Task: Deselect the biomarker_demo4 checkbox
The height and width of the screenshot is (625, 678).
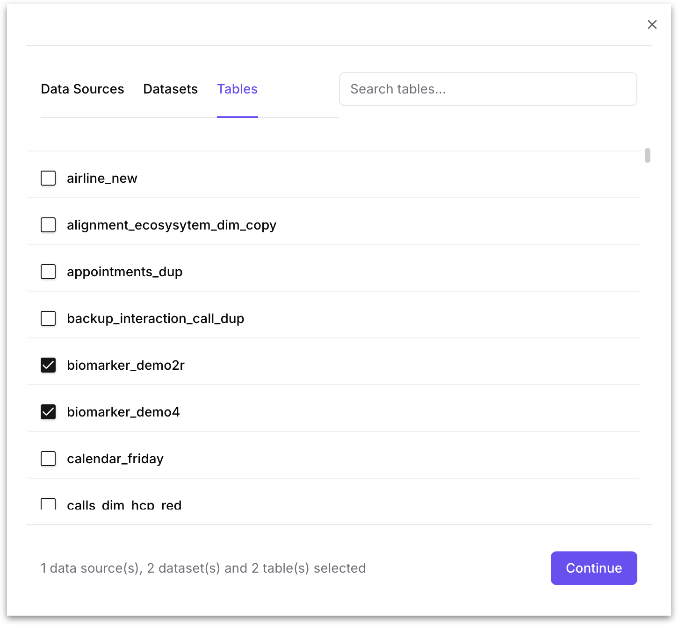Action: (x=48, y=412)
